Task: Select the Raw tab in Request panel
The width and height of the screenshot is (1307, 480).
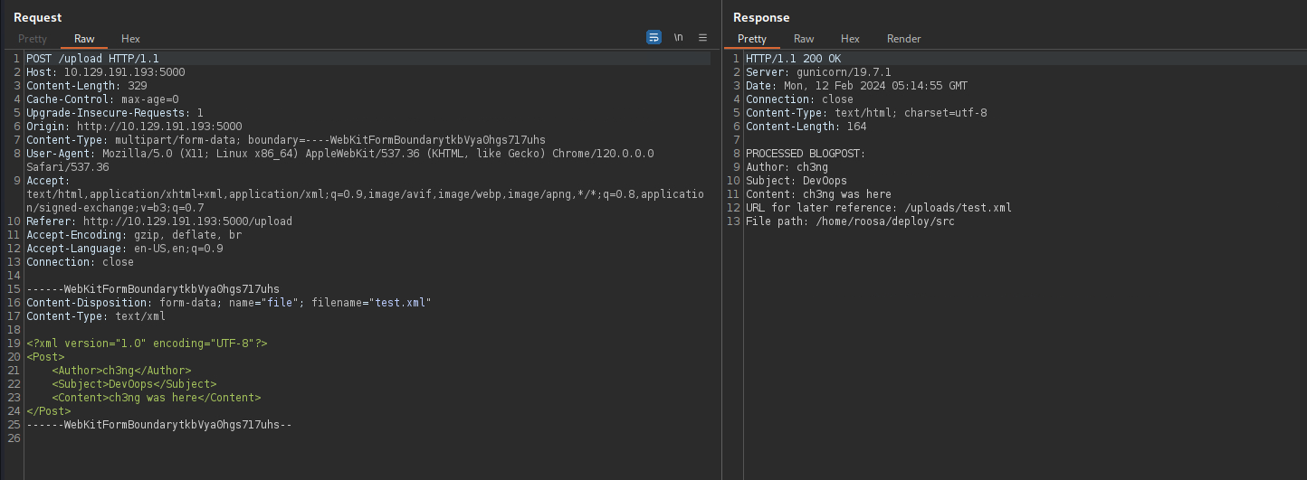Action: pos(84,39)
